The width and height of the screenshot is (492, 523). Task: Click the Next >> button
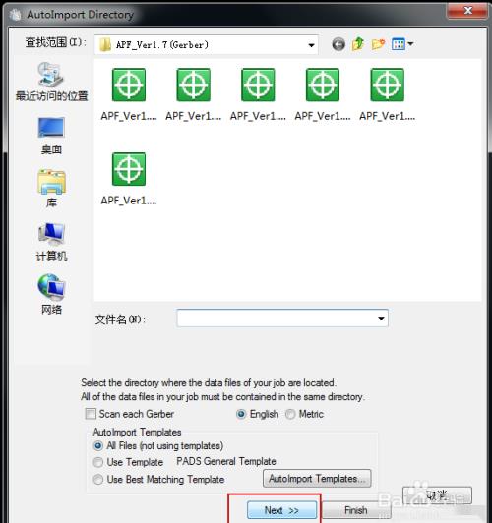281,510
